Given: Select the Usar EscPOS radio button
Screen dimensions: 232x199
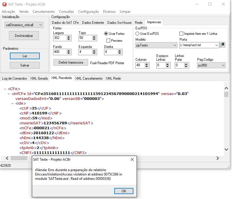Looking at the screenshot, I should [137, 34].
